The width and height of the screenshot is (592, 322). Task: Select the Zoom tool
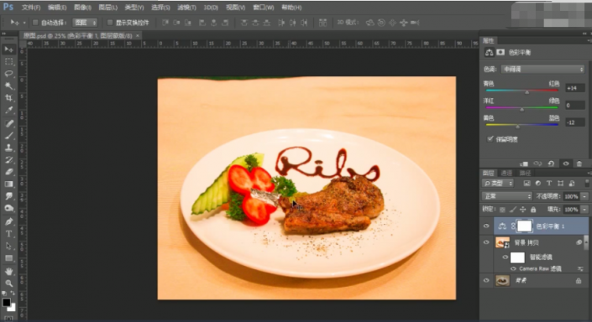(x=8, y=283)
